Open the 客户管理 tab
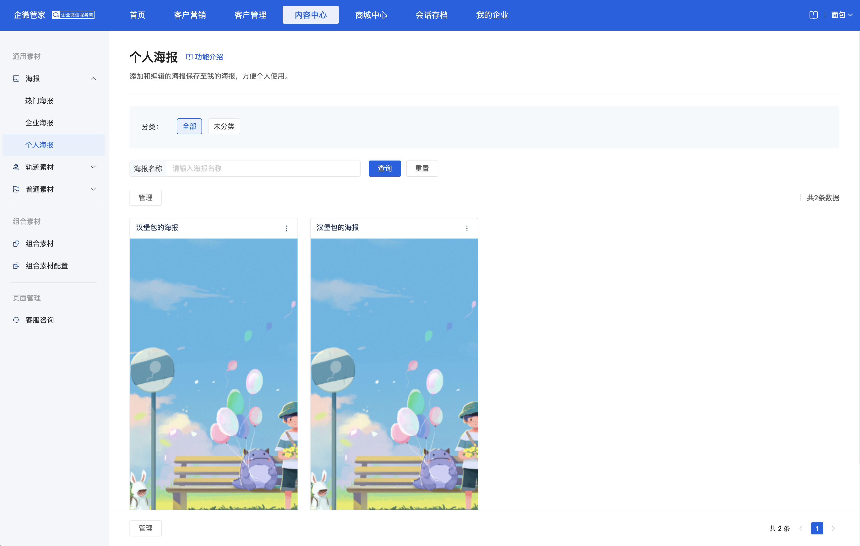 [250, 15]
